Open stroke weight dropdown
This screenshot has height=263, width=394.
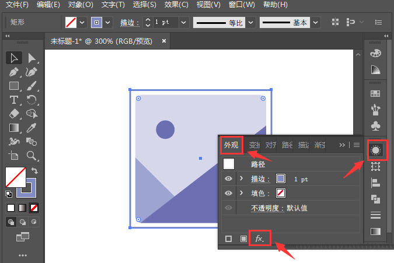point(184,23)
